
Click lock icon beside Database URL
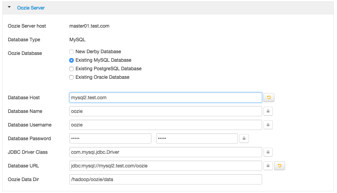(x=268, y=166)
